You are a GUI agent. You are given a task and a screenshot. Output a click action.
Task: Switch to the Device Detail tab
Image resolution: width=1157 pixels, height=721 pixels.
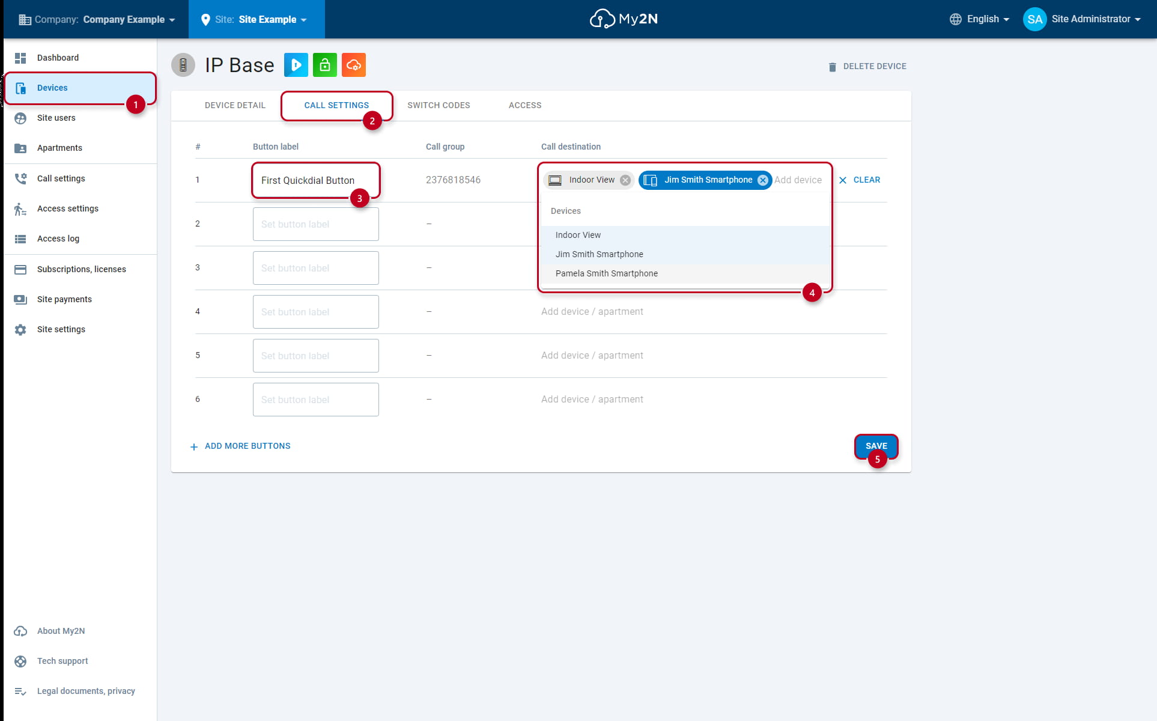coord(235,105)
